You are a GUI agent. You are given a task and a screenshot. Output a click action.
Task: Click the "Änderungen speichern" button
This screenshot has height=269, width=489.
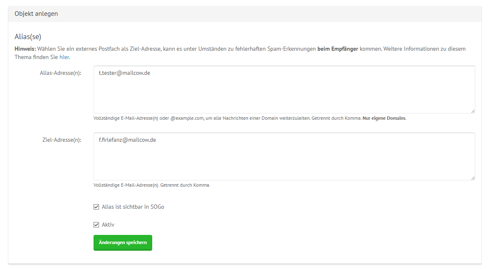pos(123,242)
